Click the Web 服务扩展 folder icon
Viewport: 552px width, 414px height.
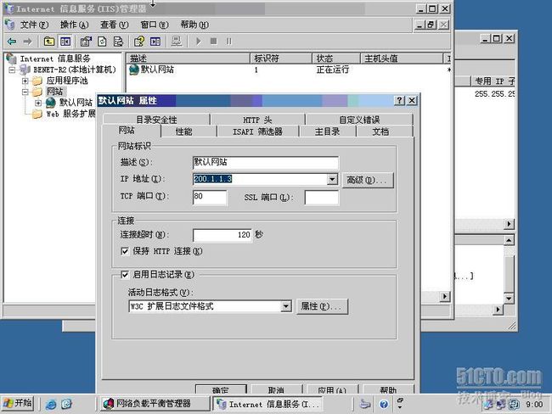click(37, 114)
